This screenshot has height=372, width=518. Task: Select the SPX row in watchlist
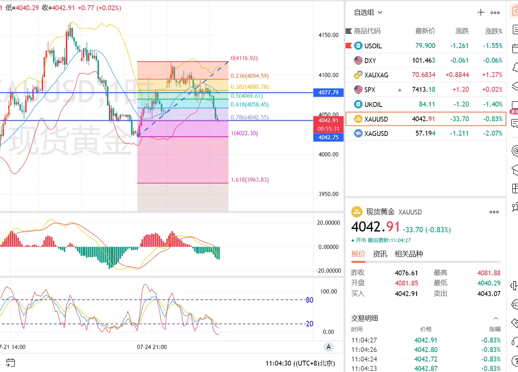426,90
